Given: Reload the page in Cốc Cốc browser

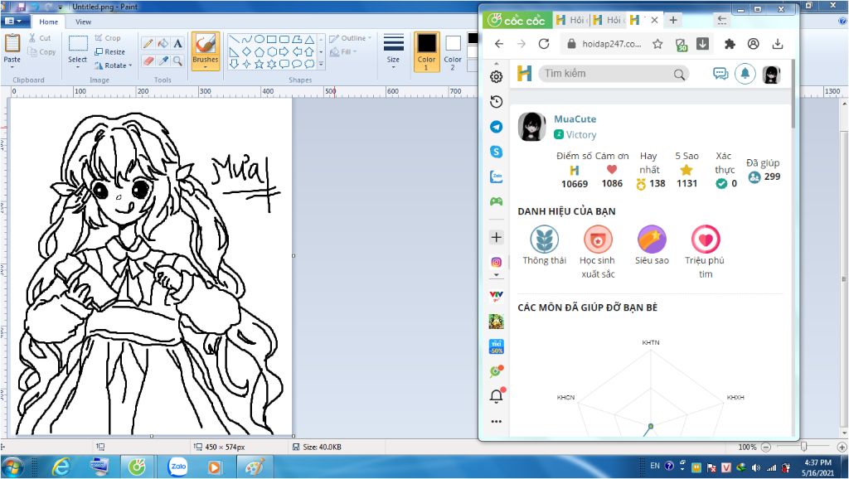Looking at the screenshot, I should coord(544,44).
